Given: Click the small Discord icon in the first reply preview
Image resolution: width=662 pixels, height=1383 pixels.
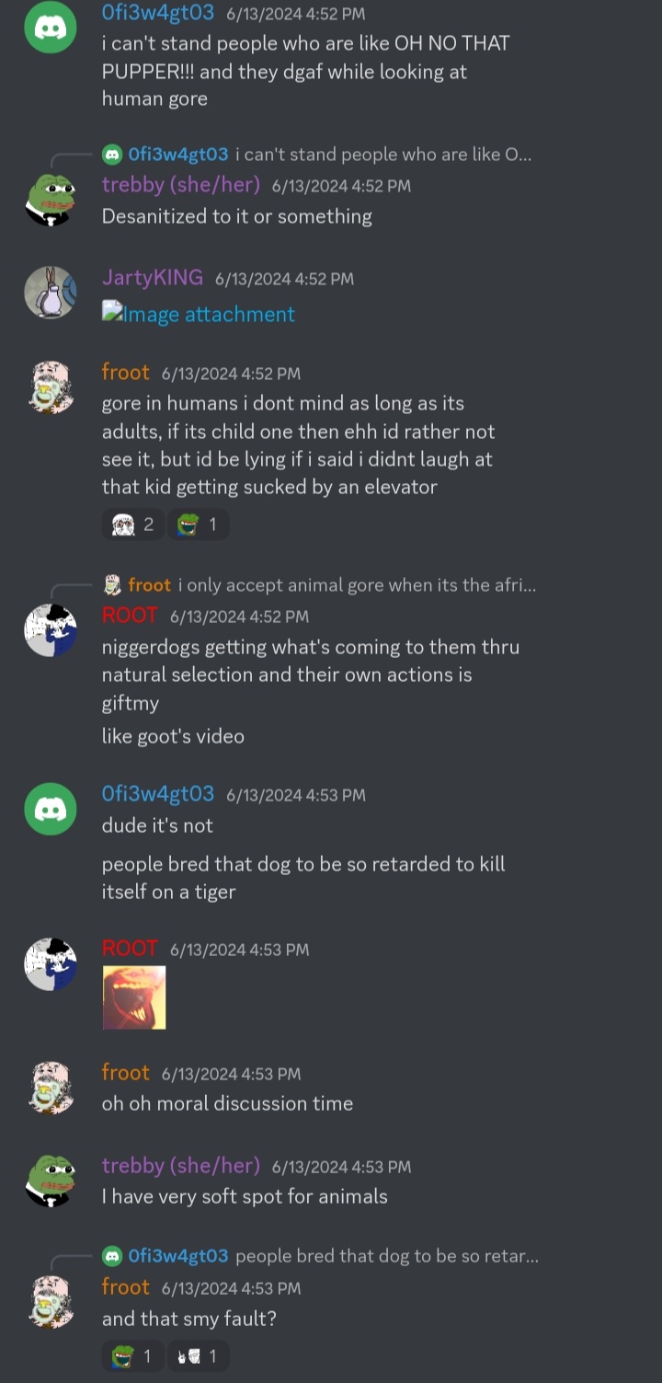Looking at the screenshot, I should coord(112,154).
